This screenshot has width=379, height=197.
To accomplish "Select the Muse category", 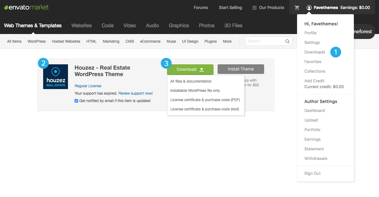I will (171, 41).
